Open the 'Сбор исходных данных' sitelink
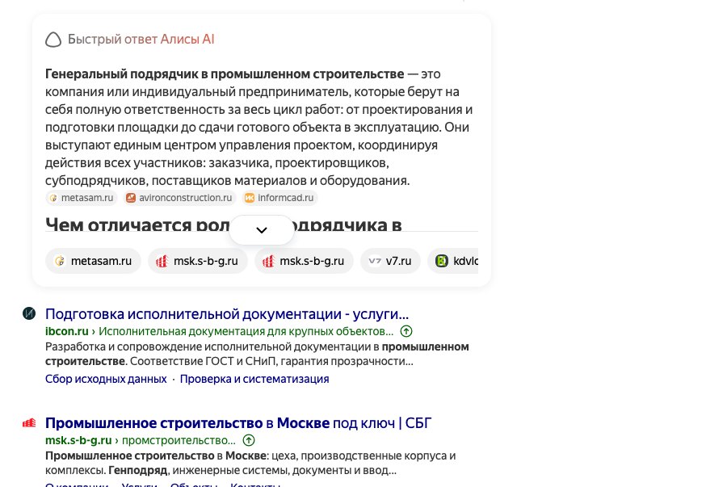 pos(106,379)
